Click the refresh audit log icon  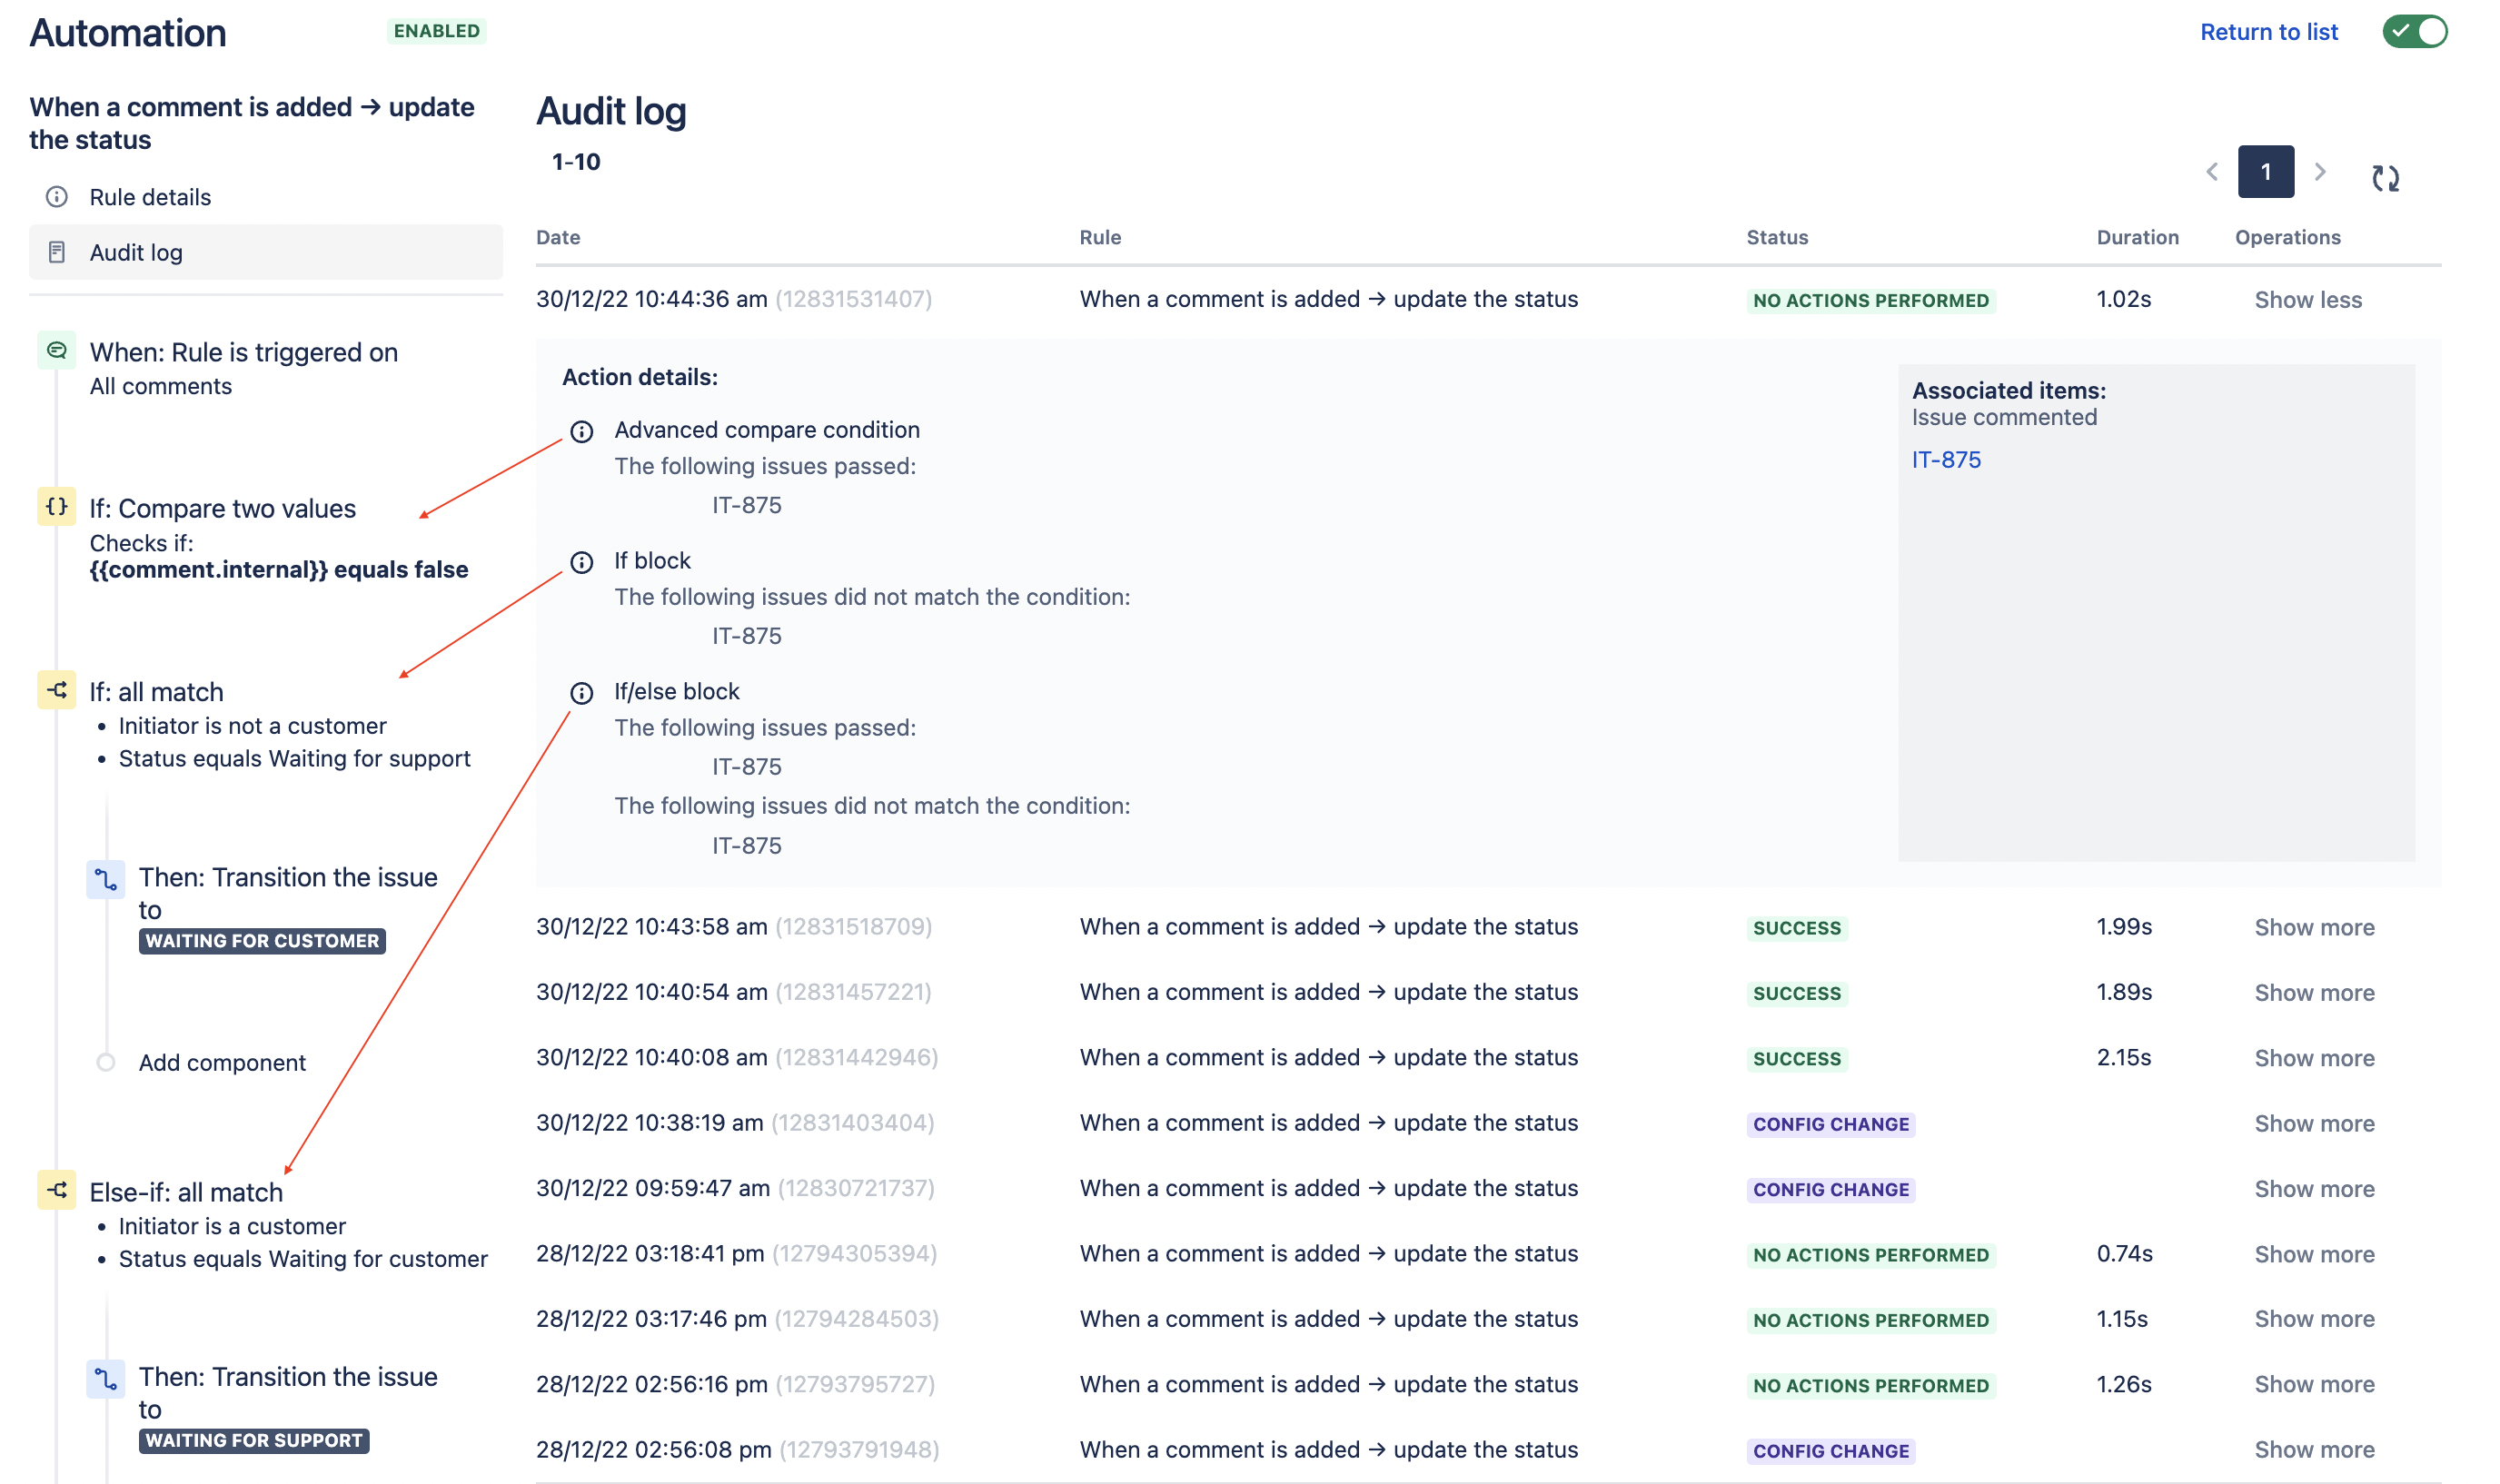coord(2385,178)
